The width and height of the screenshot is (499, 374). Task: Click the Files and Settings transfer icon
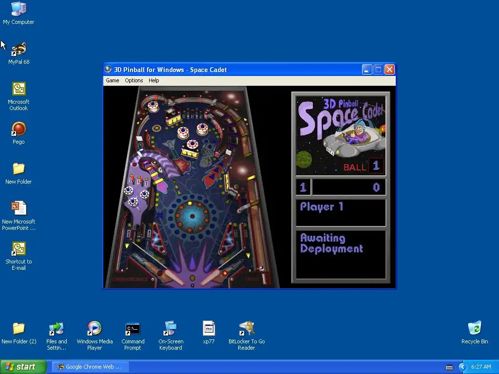(x=57, y=328)
